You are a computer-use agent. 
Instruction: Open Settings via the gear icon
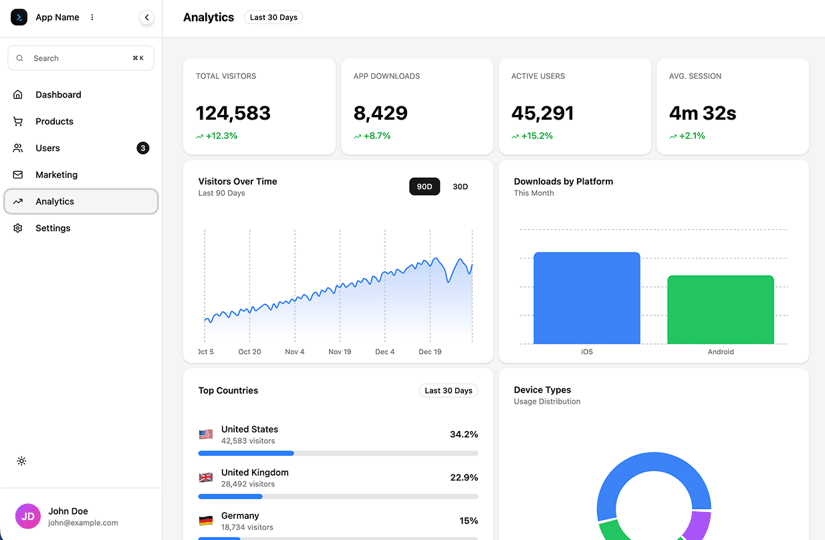(x=17, y=228)
